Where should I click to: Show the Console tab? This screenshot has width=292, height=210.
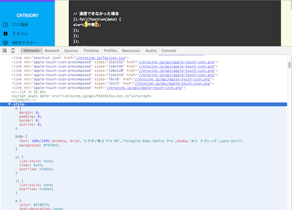click(x=169, y=50)
